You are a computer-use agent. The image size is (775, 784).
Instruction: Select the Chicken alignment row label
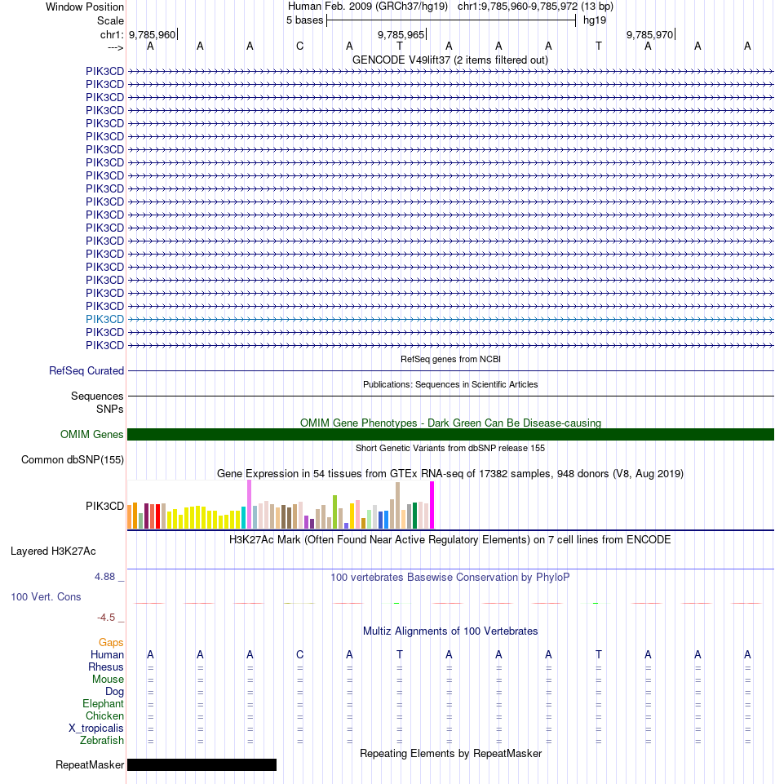[104, 716]
